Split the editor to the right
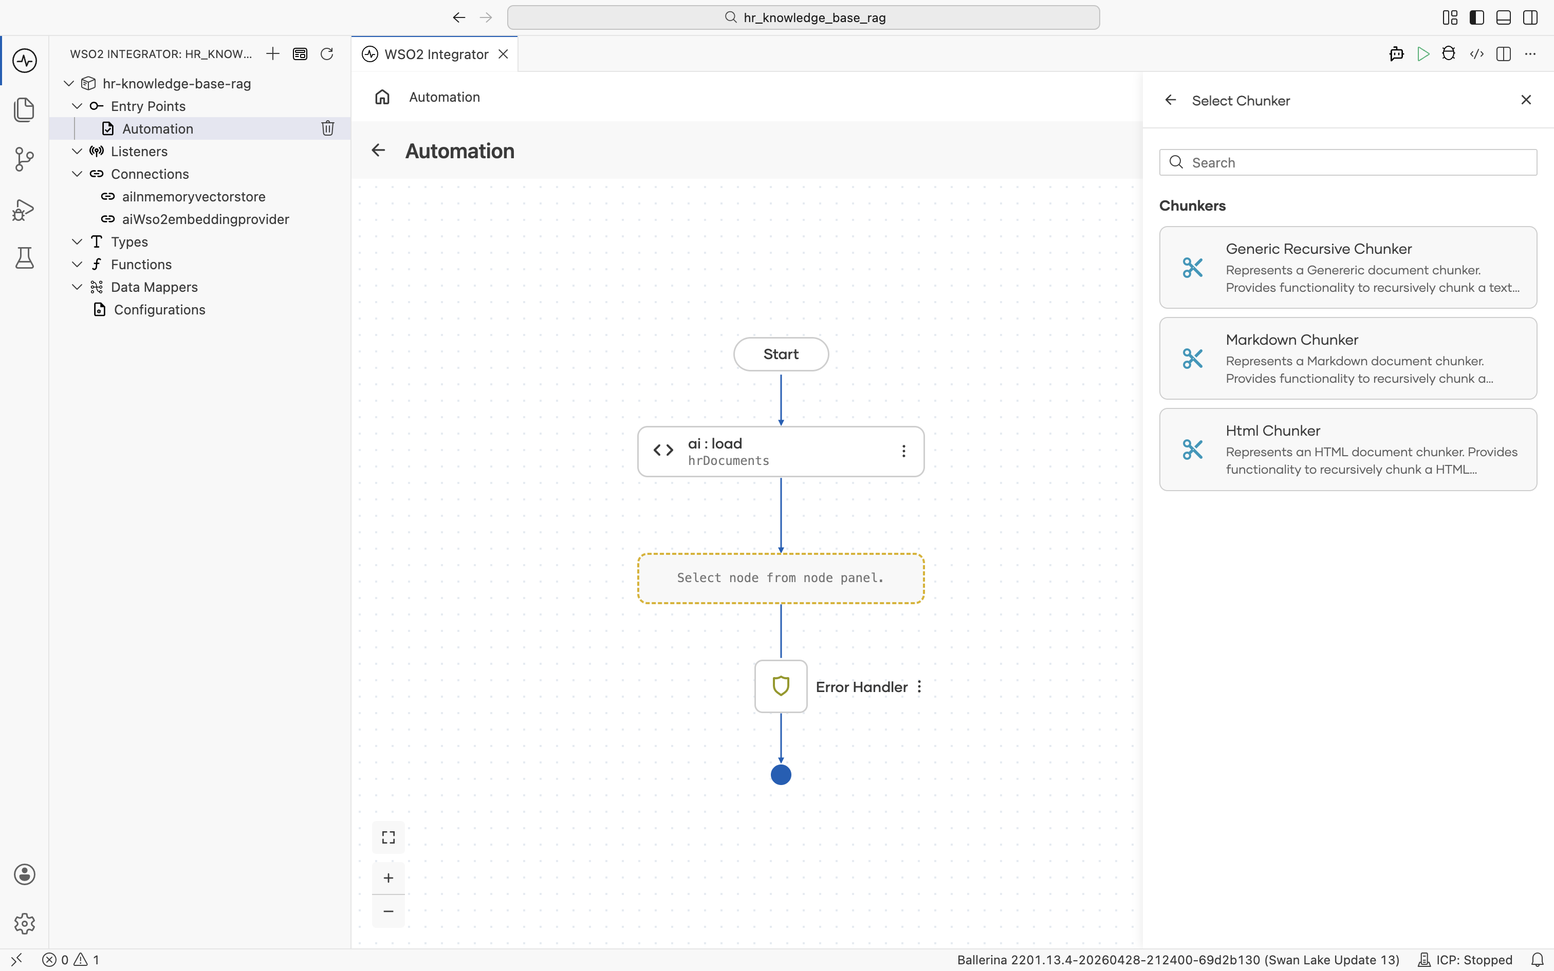1554x971 pixels. point(1503,54)
